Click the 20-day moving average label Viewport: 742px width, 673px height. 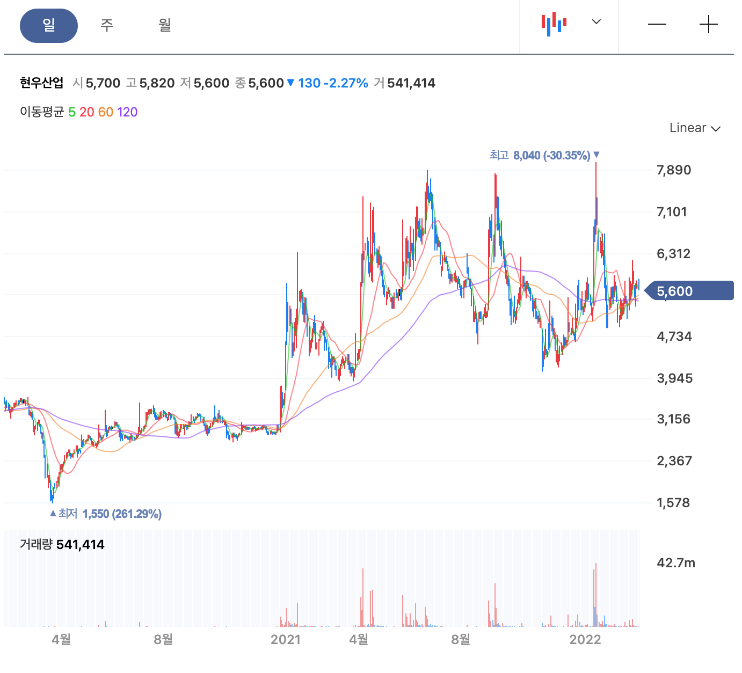coord(87,112)
